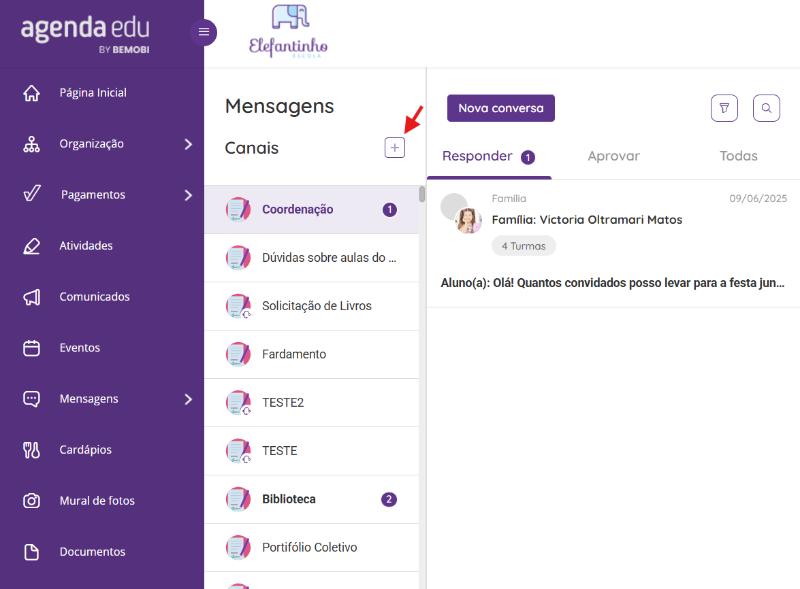
Task: Expand the Mensagens submenu chevron
Action: click(189, 399)
